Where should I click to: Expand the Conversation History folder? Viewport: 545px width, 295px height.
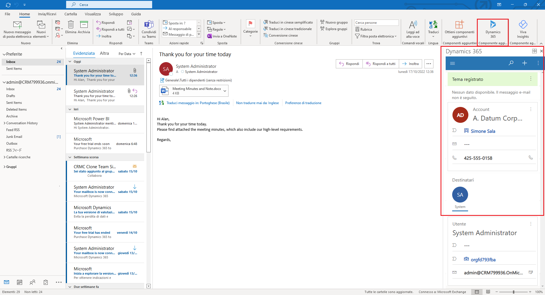tap(4, 123)
